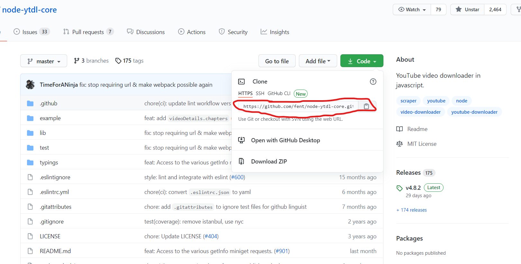Image resolution: width=521 pixels, height=264 pixels.
Task: Open the clone help question-mark icon
Action: [x=373, y=82]
